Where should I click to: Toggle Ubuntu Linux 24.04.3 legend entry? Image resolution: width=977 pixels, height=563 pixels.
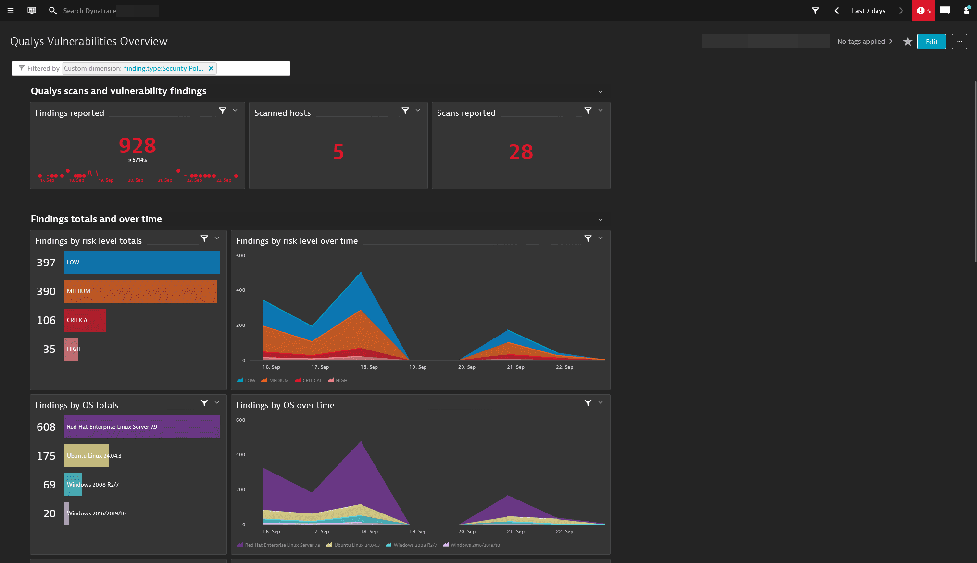pos(353,545)
